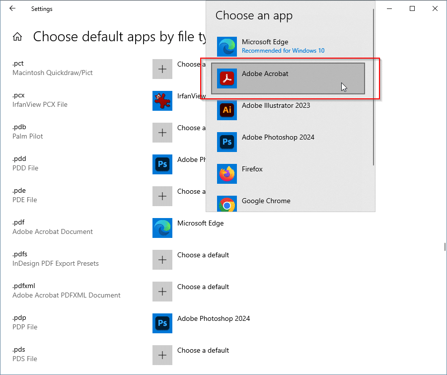Click the Settings window title text
The image size is (447, 375).
point(42,9)
